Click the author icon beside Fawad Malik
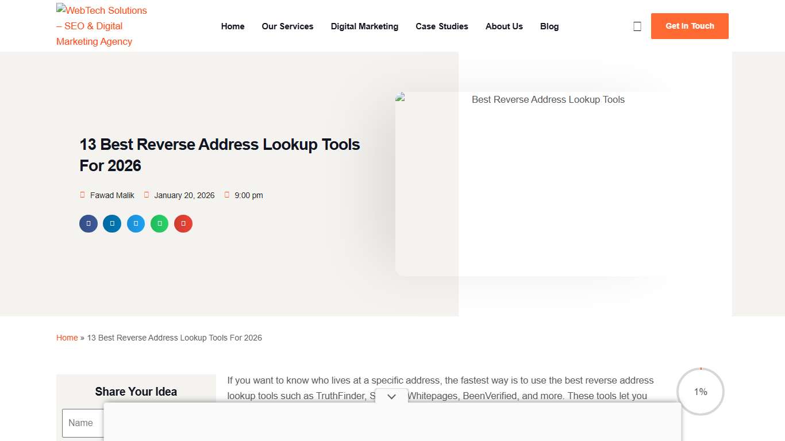Image resolution: width=785 pixels, height=441 pixels. coord(82,195)
